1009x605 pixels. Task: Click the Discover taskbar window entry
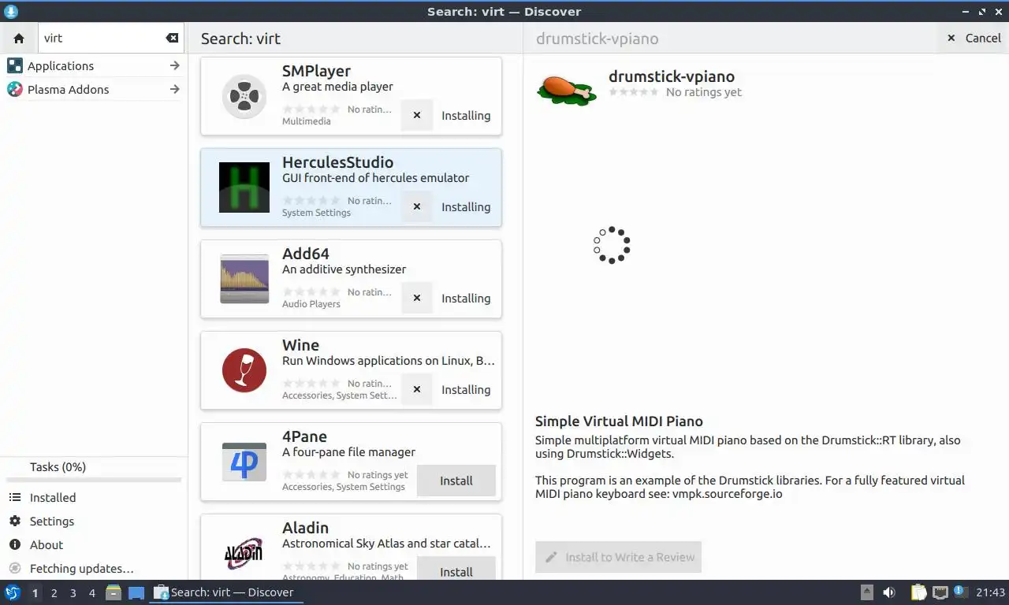click(x=226, y=592)
